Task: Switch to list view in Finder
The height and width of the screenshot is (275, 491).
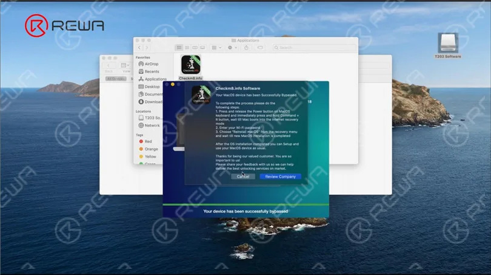Action: tap(187, 48)
